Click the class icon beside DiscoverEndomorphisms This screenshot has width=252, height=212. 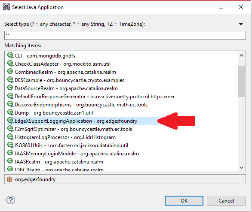point(10,104)
